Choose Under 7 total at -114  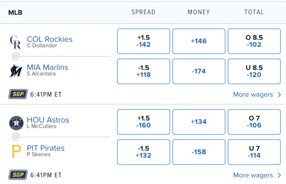[254, 152]
